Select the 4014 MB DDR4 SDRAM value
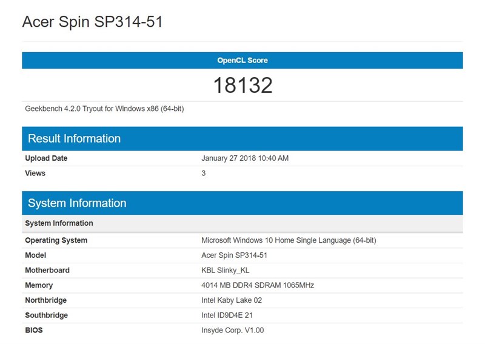This screenshot has height=344, width=485. coord(258,285)
